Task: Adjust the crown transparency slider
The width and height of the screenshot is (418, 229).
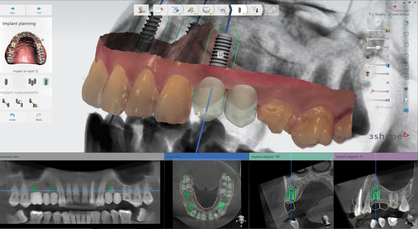Action: pos(378,48)
